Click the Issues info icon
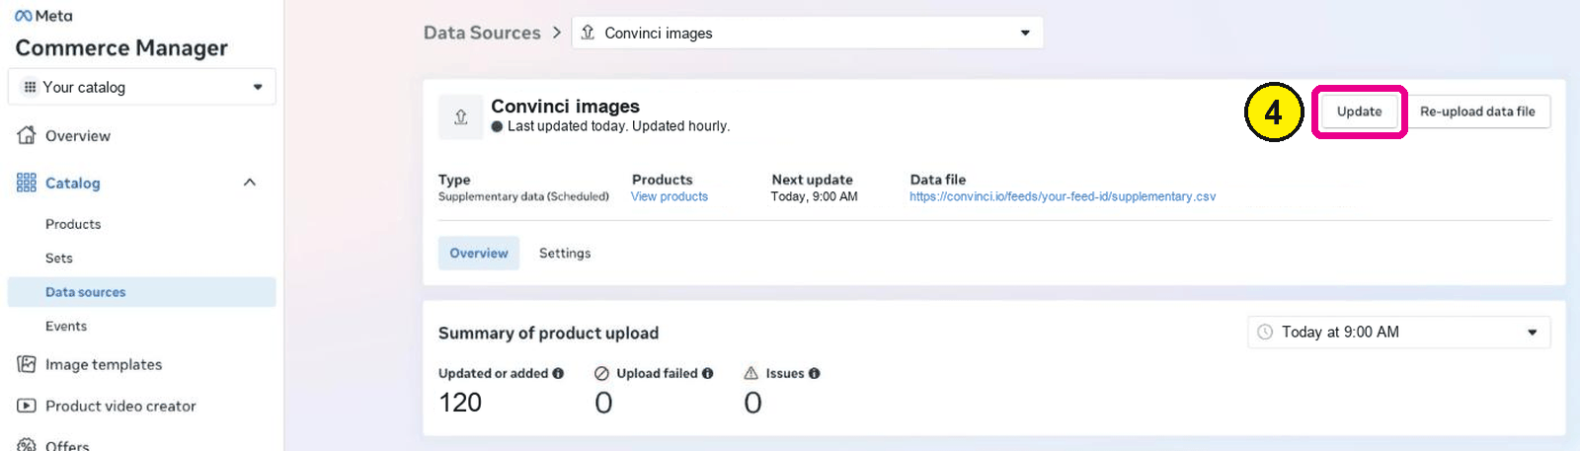 pos(814,373)
